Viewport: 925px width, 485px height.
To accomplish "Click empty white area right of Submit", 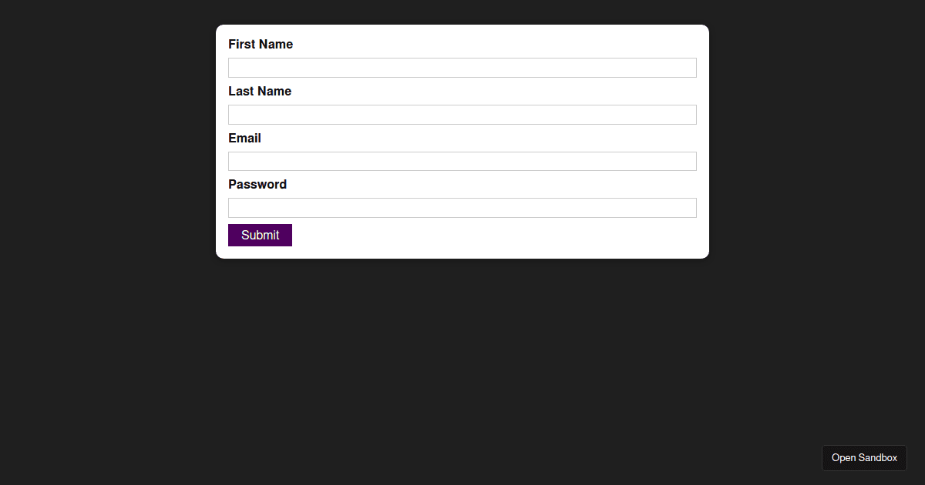I will click(493, 236).
